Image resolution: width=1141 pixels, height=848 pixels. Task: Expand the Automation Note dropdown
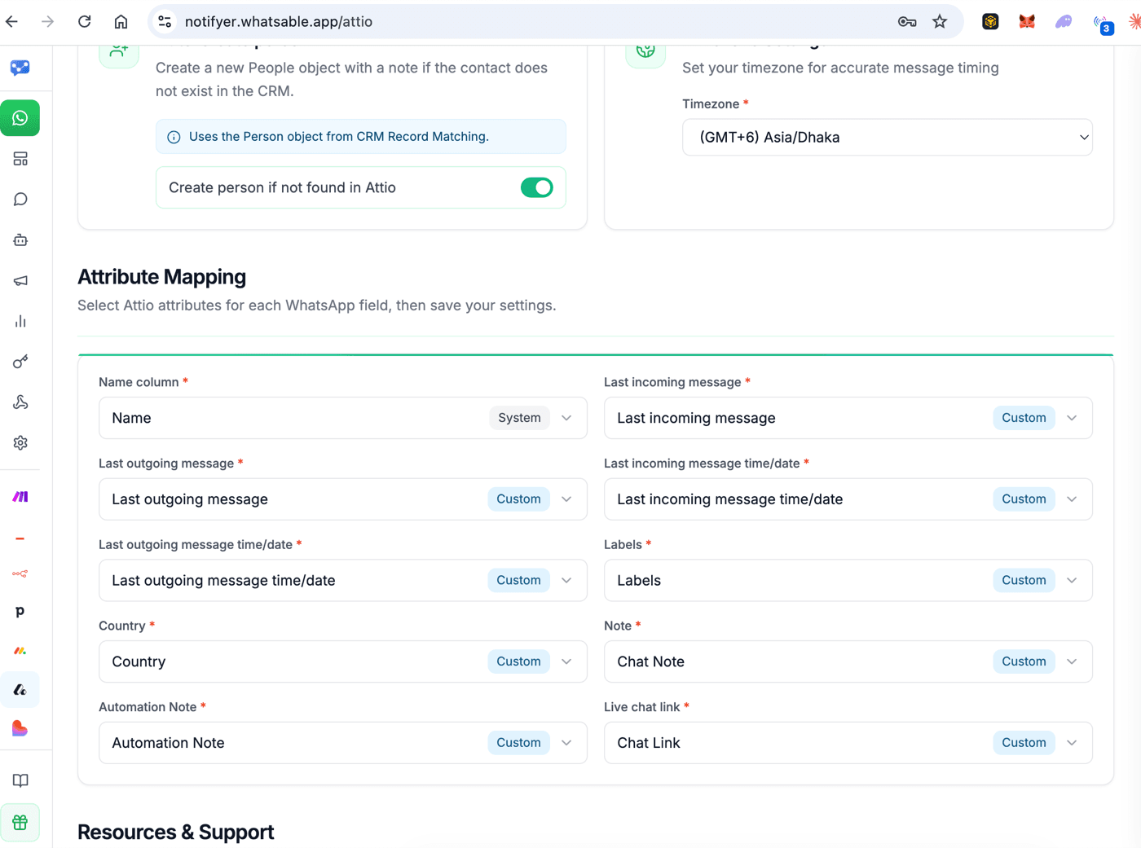click(343, 743)
